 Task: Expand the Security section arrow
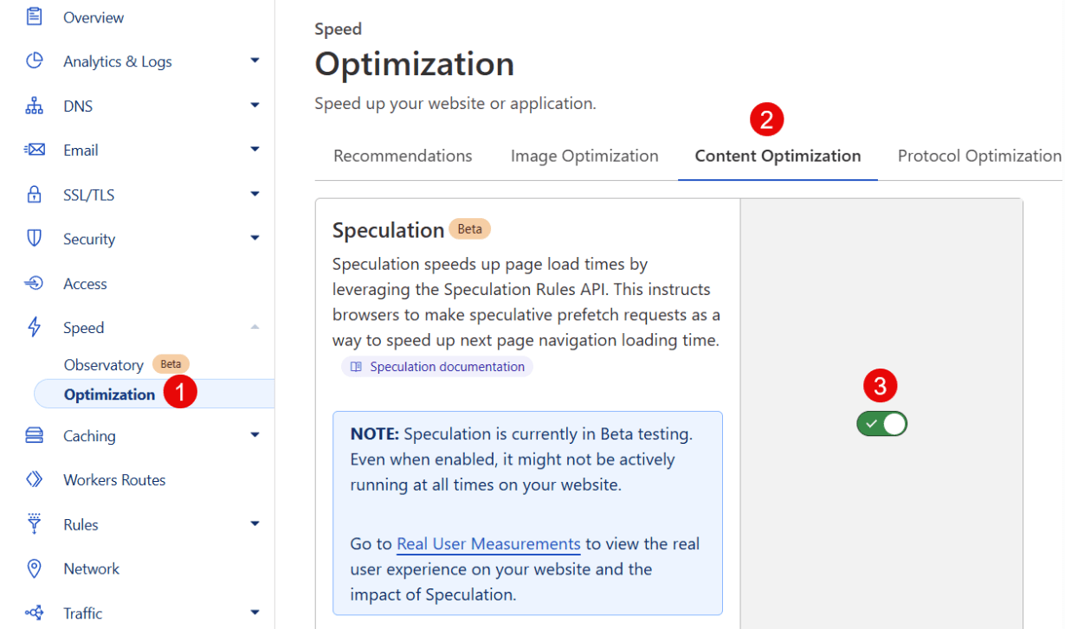pyautogui.click(x=255, y=237)
